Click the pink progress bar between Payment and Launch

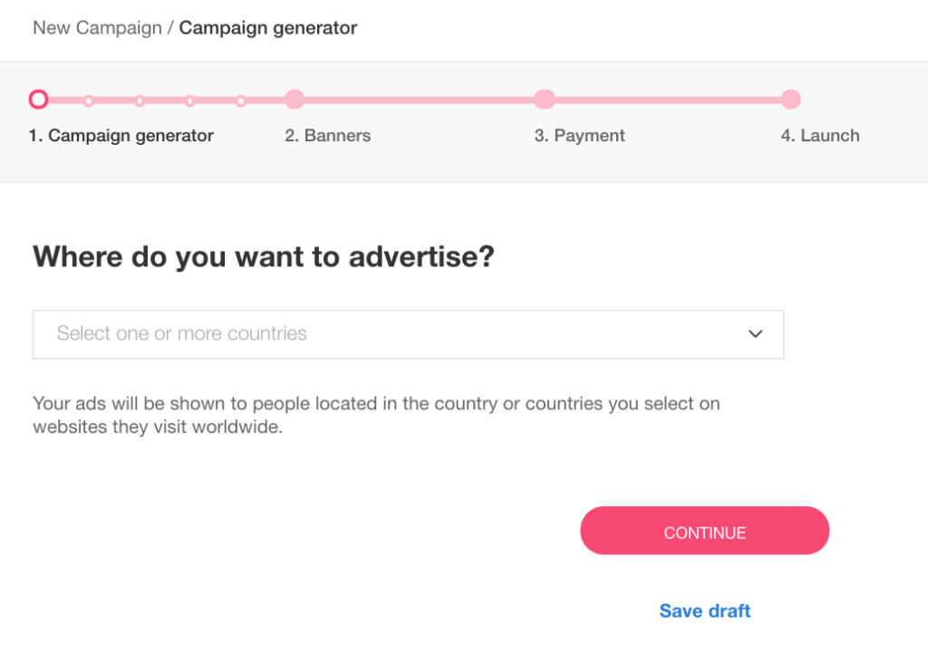668,99
